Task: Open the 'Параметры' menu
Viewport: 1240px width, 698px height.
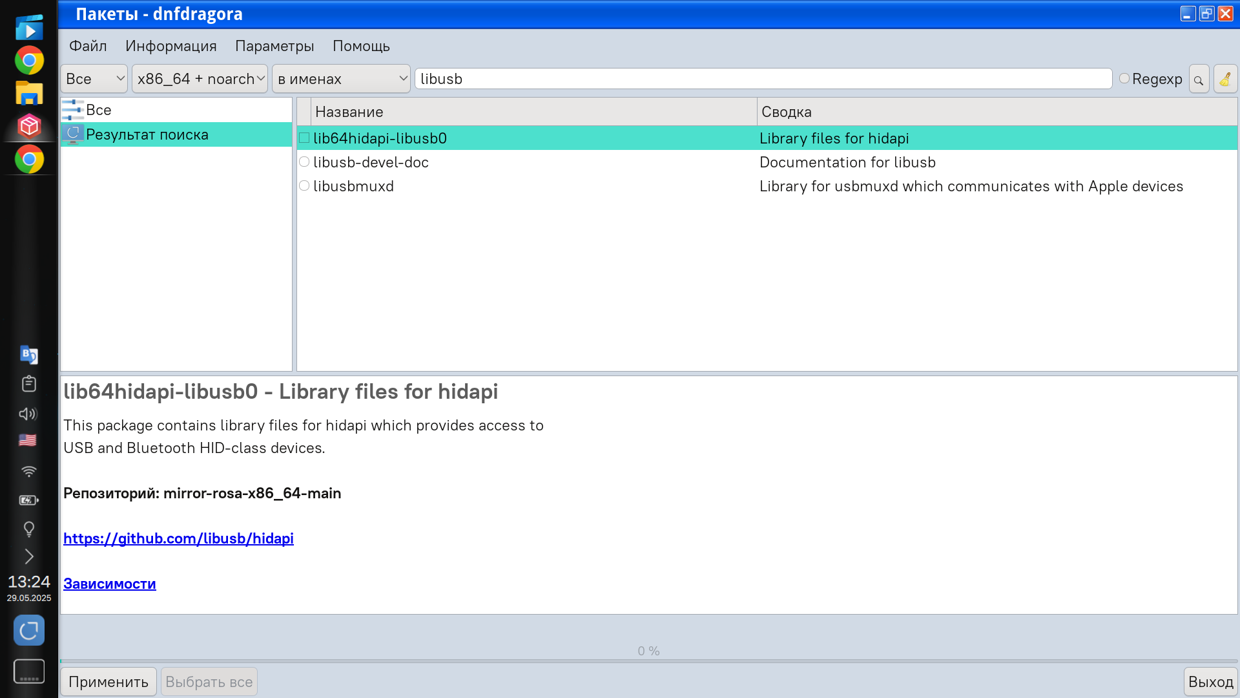Action: (274, 46)
